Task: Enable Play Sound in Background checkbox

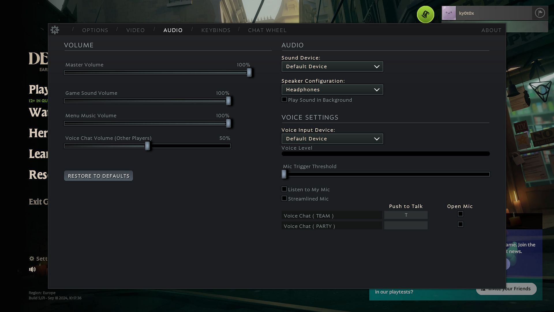Action: [284, 99]
